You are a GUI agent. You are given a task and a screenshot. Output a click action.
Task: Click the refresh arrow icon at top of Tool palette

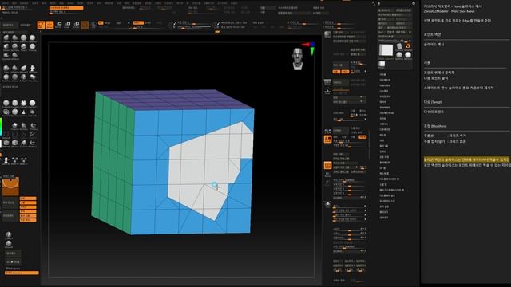pyautogui.click(x=414, y=3)
